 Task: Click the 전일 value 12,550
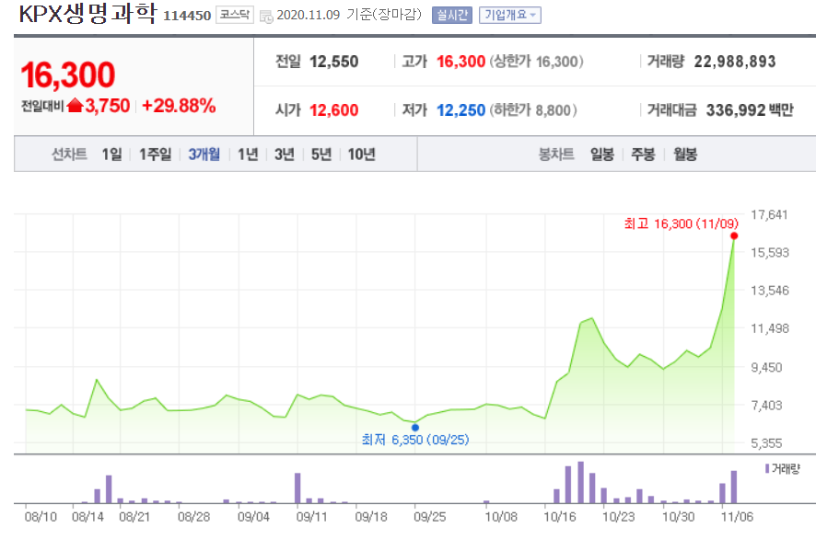[334, 62]
